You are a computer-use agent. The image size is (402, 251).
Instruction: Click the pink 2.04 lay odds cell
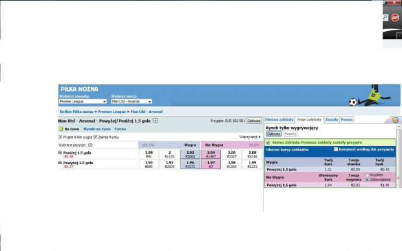click(211, 154)
